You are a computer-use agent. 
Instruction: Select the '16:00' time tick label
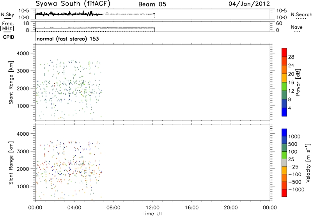click(191, 208)
